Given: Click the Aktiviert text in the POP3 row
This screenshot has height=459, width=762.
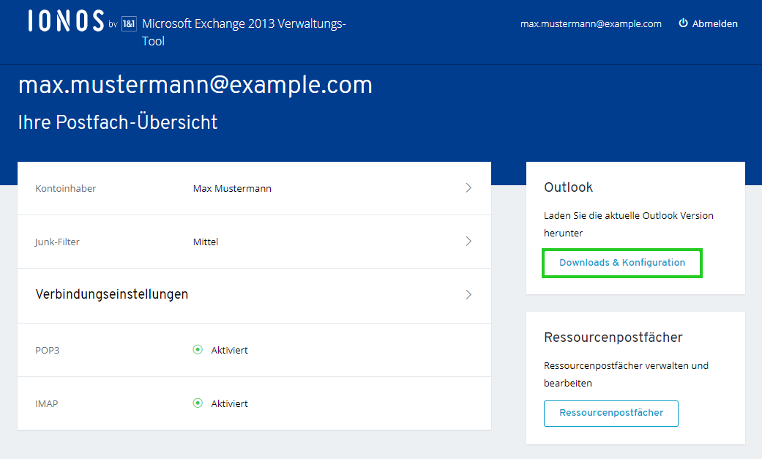Looking at the screenshot, I should pyautogui.click(x=229, y=350).
